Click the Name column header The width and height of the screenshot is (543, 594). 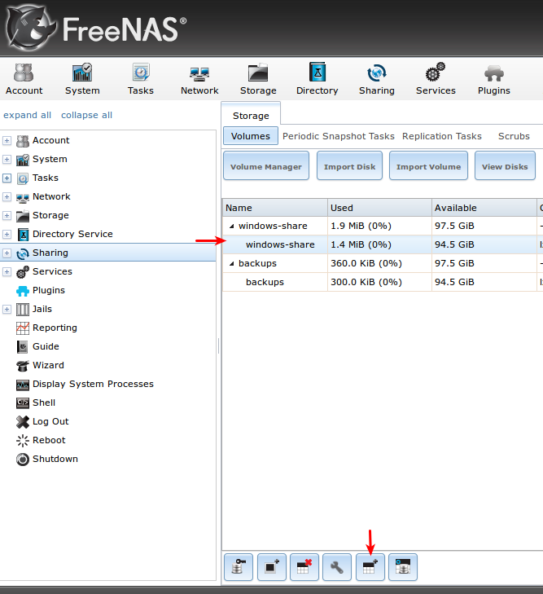(274, 208)
